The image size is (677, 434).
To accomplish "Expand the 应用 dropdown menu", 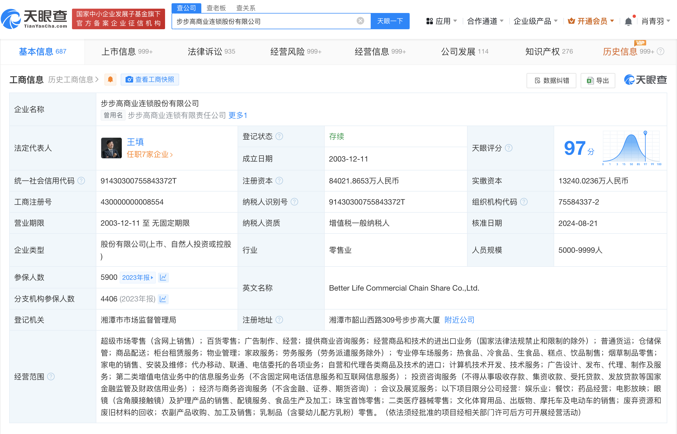I will pyautogui.click(x=441, y=21).
